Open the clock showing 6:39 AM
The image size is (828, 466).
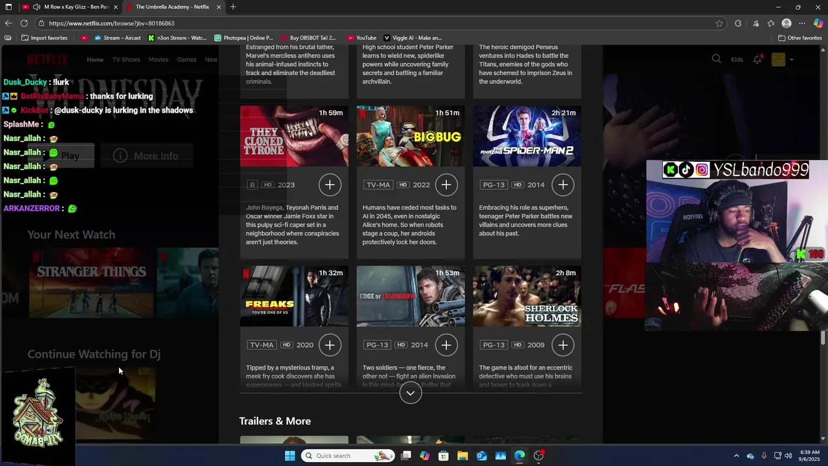coord(809,456)
